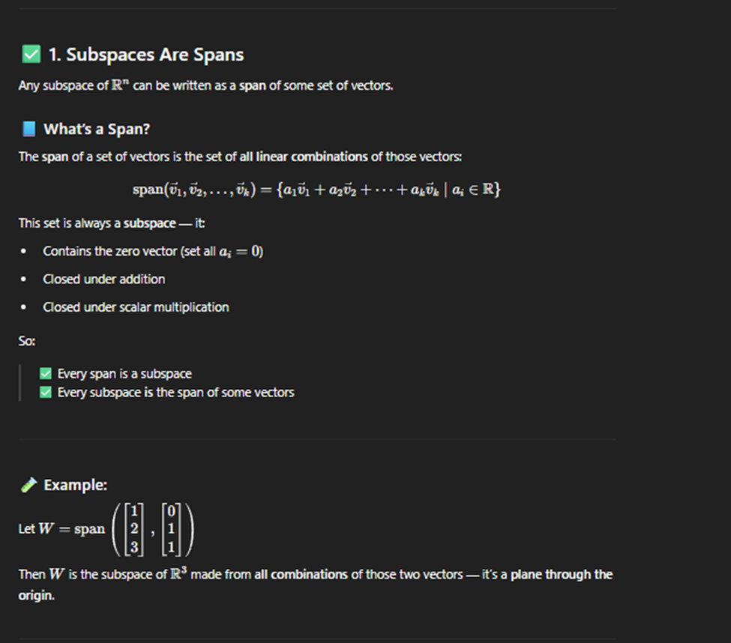Click the Example: subheading text
Image resolution: width=731 pixels, height=643 pixels.
coord(76,485)
